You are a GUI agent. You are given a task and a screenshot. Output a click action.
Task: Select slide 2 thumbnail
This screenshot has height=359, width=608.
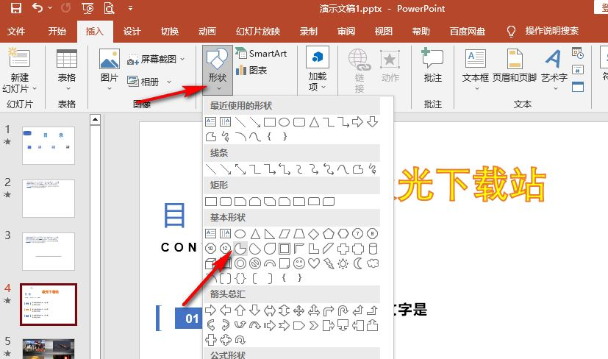point(49,199)
